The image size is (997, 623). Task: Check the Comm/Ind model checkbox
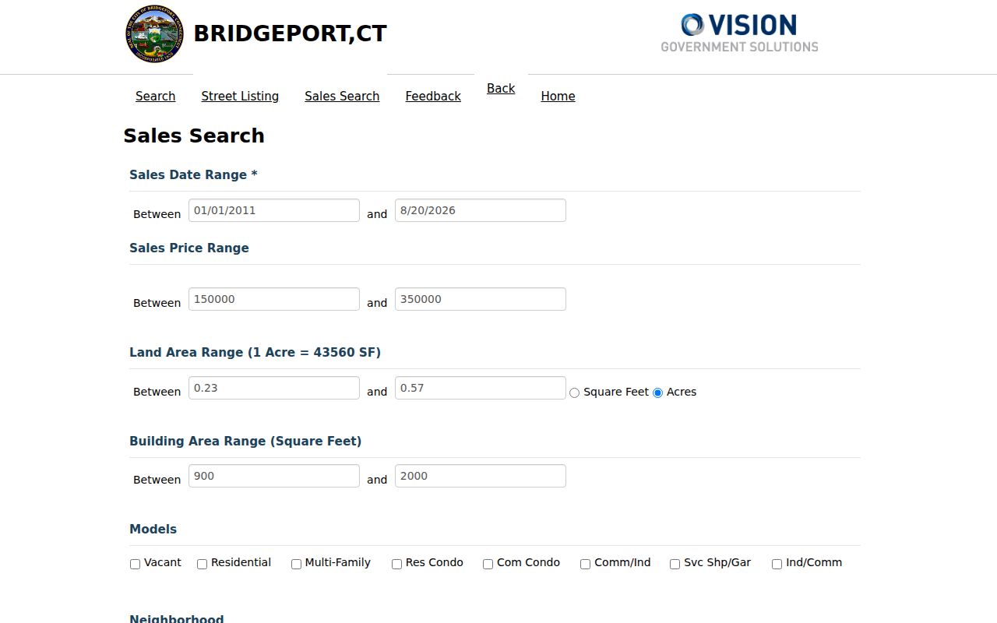tap(586, 564)
